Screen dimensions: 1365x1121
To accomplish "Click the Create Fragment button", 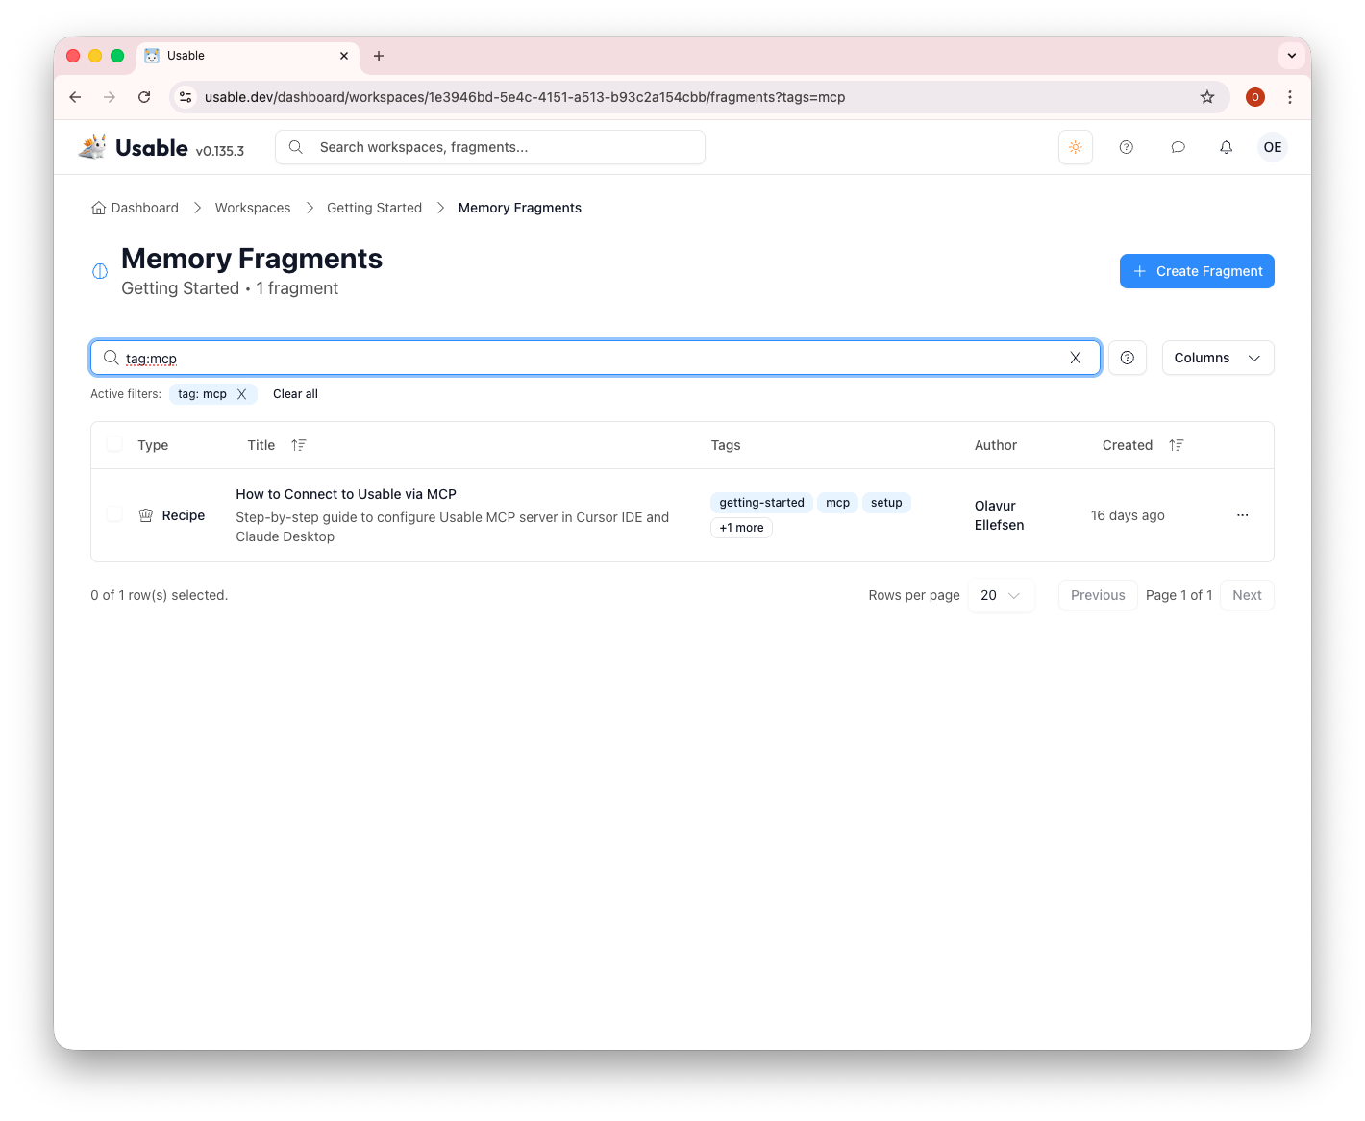I will (1196, 271).
